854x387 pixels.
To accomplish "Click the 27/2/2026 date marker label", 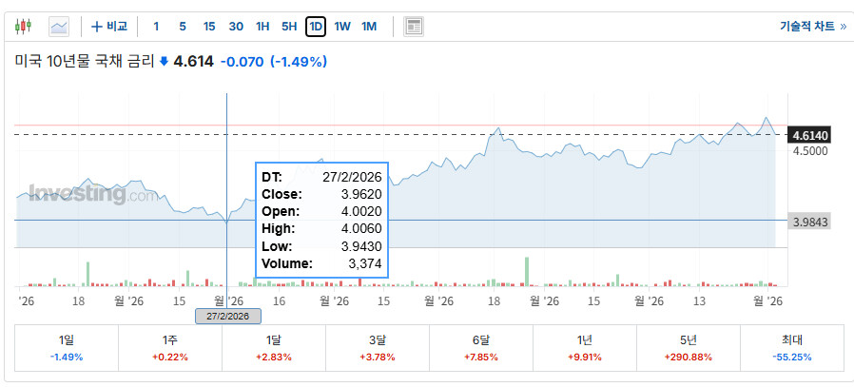I will 228,317.
